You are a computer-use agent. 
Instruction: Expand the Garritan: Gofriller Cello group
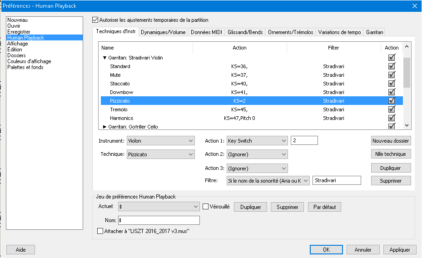[x=104, y=127]
